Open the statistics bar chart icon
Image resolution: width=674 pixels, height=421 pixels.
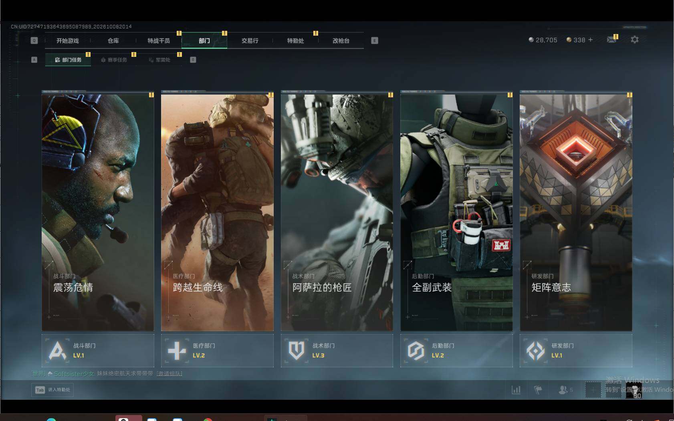pos(516,390)
